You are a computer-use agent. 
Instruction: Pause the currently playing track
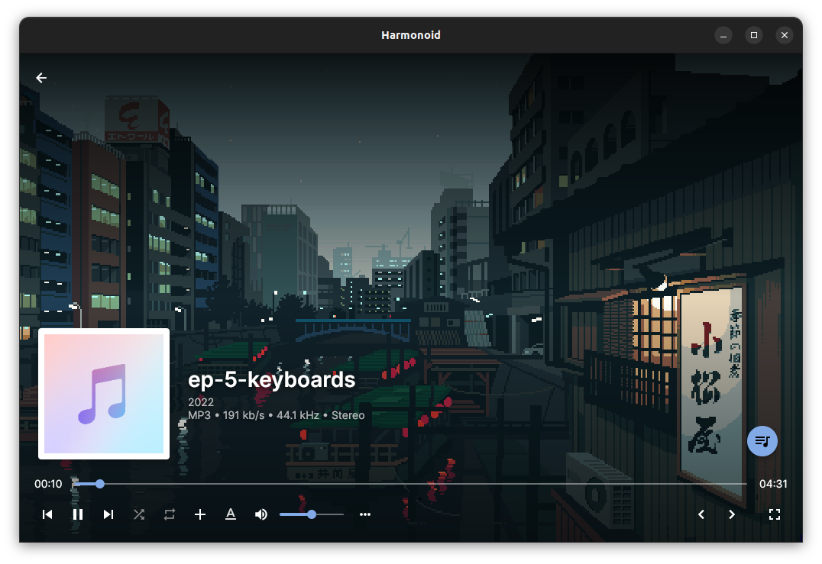click(x=78, y=514)
